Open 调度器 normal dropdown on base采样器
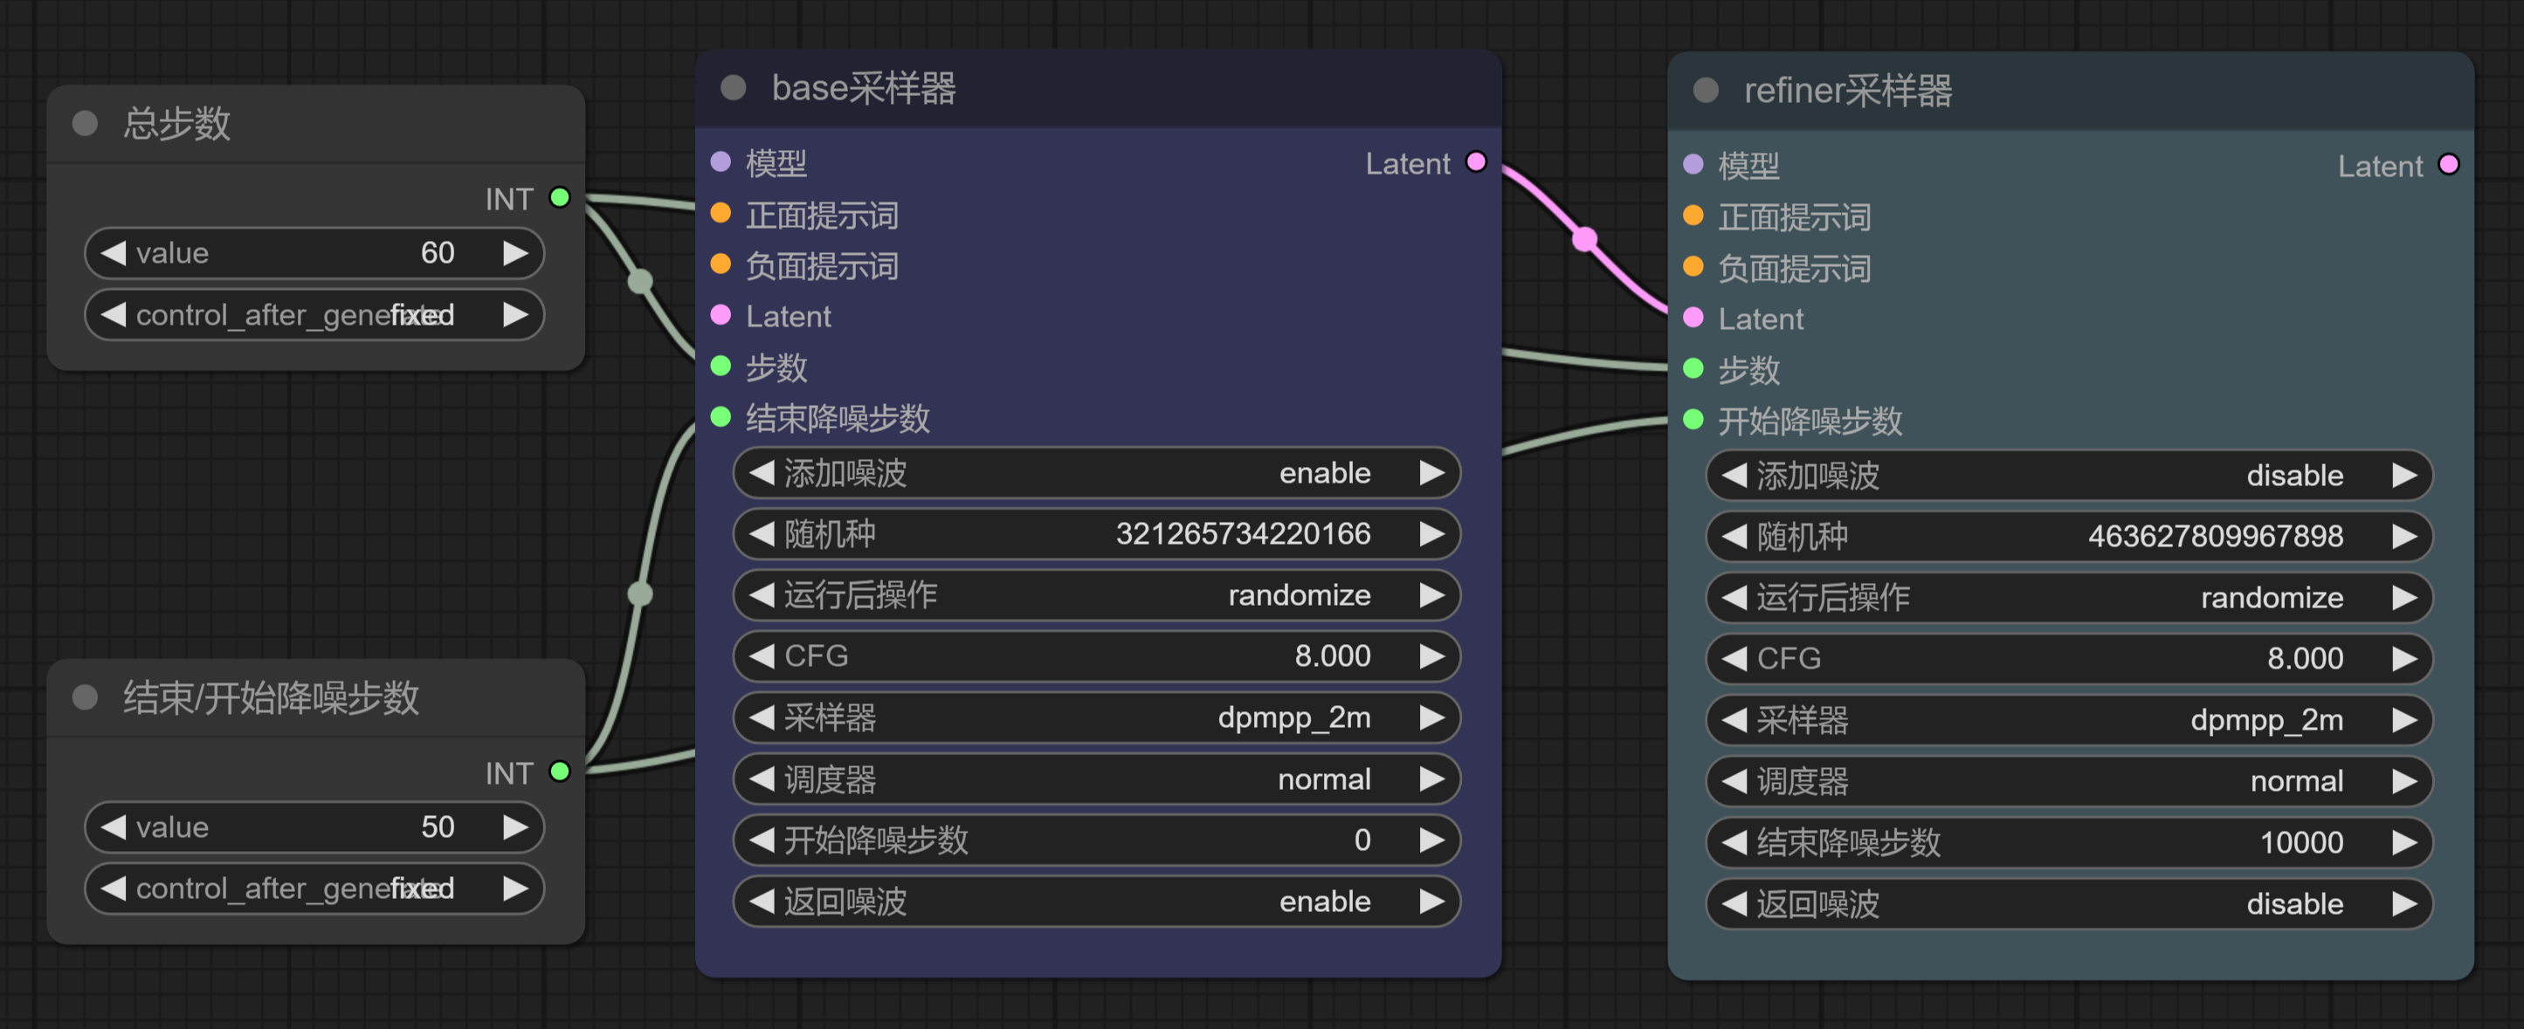Viewport: 2524px width, 1029px height. click(1096, 779)
